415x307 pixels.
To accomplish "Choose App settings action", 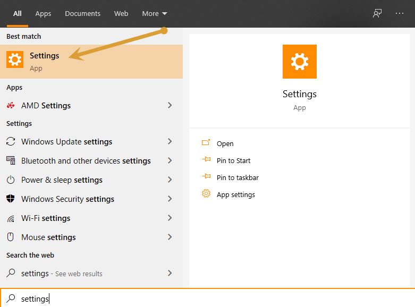I will pyautogui.click(x=236, y=194).
